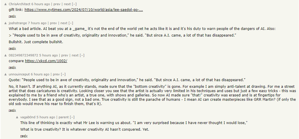Upvote joshstrange's comment

coord(5,23)
